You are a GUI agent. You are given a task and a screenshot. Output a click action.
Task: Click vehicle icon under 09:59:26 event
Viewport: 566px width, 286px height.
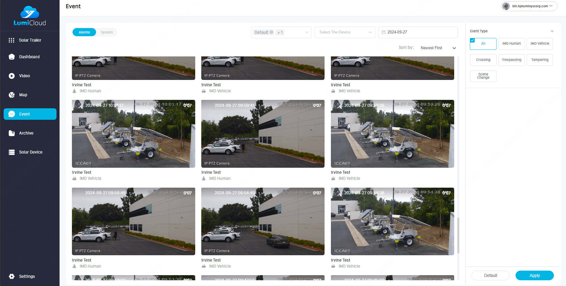[333, 179]
